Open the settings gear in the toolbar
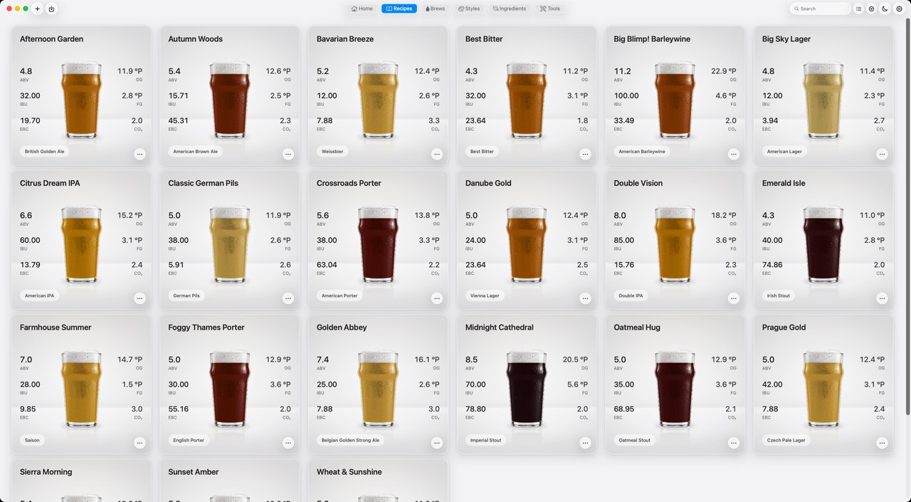The width and height of the screenshot is (911, 502). (899, 9)
